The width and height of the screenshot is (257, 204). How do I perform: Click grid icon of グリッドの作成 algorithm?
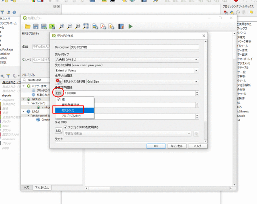[x=33, y=90]
